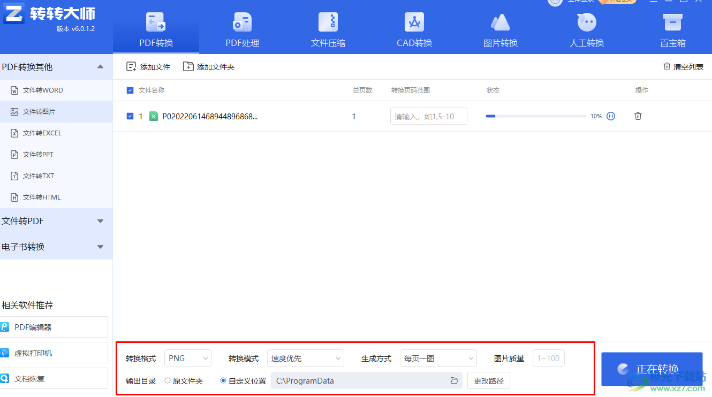Switch to the PDF转换 tab
712x397 pixels.
[x=156, y=29]
